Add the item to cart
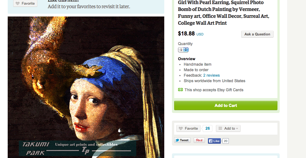Screen dimensions: 306x158 point(226,106)
